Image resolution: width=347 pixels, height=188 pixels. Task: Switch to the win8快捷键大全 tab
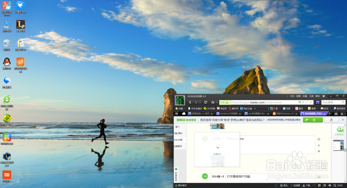coord(257,114)
